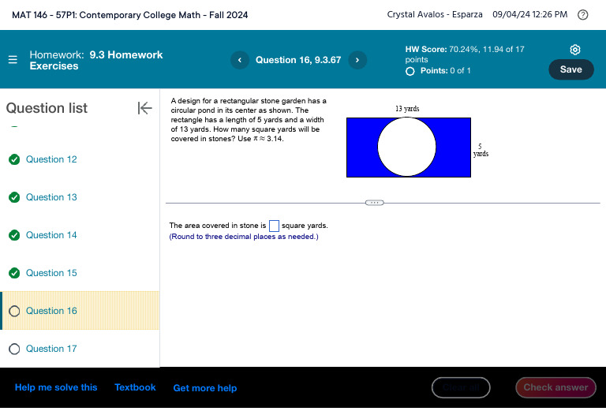Viewport: 606px width, 411px height.
Task: Open Question 12 in the list
Action: click(x=51, y=159)
